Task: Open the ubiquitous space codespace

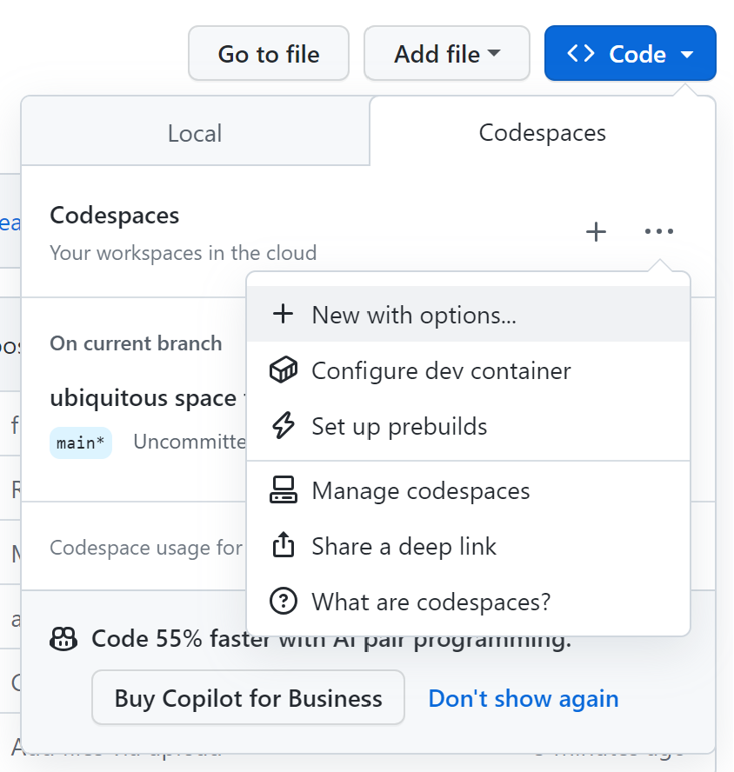Action: [148, 398]
